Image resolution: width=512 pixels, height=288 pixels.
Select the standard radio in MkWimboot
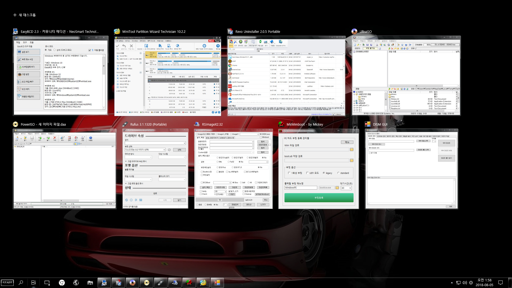tap(338, 173)
